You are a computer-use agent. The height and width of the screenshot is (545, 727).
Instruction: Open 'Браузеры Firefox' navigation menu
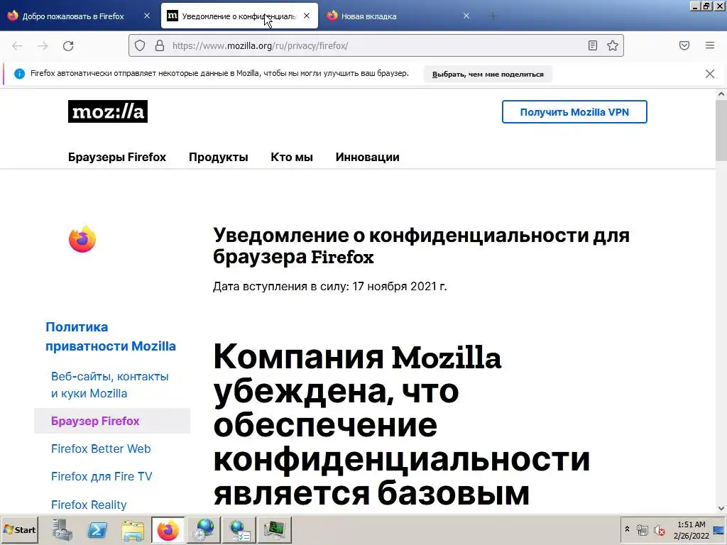click(x=117, y=157)
